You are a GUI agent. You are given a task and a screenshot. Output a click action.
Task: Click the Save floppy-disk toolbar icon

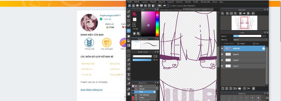(145, 6)
